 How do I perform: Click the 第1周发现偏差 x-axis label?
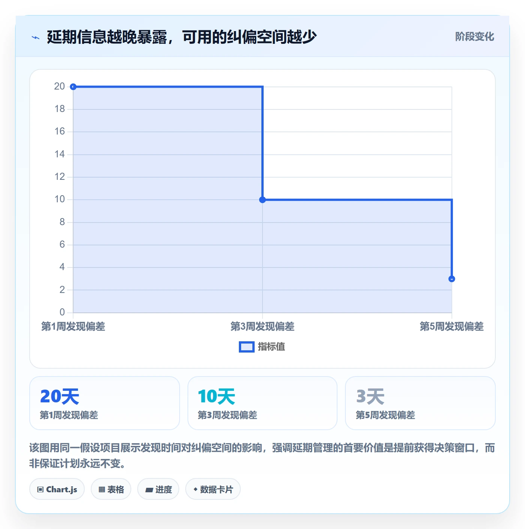[x=73, y=326]
